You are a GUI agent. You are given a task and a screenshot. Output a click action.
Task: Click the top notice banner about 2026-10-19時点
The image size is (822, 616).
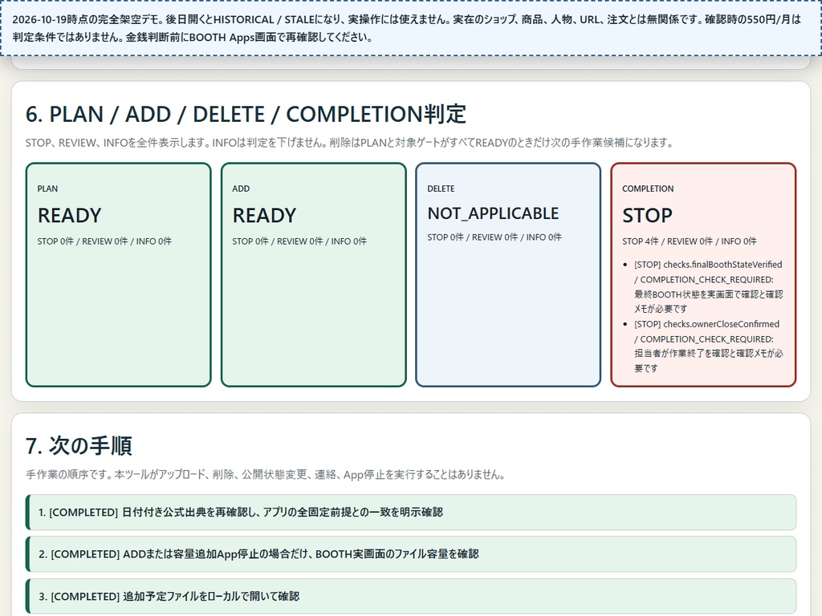[411, 28]
